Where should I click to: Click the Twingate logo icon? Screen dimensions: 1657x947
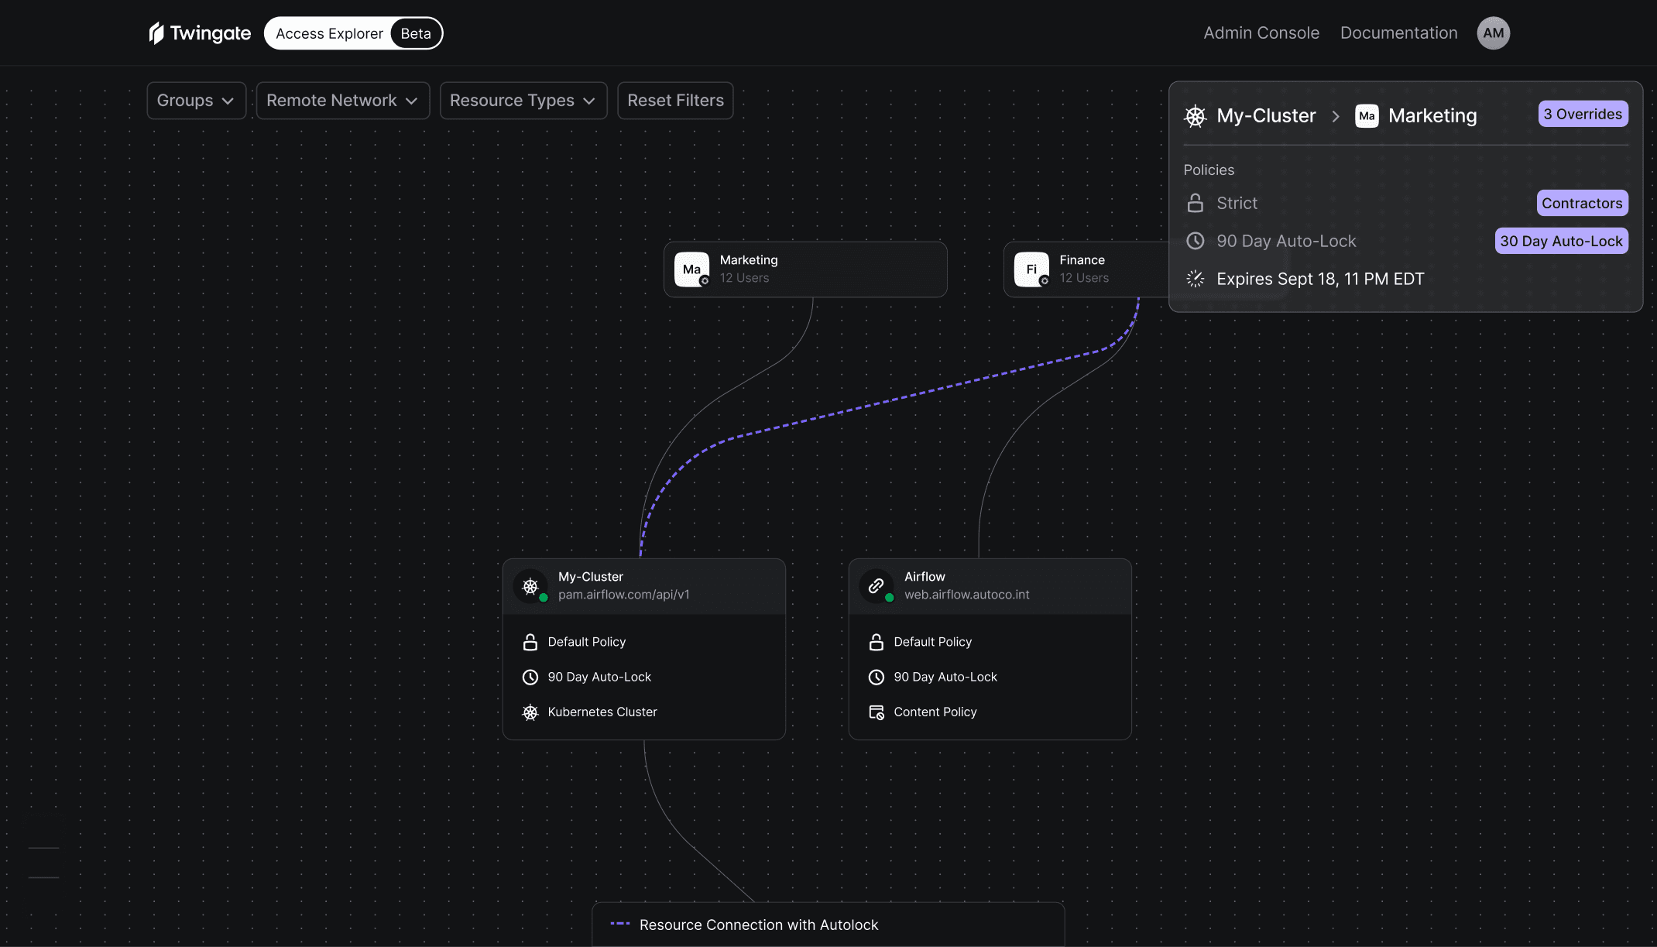coord(157,33)
